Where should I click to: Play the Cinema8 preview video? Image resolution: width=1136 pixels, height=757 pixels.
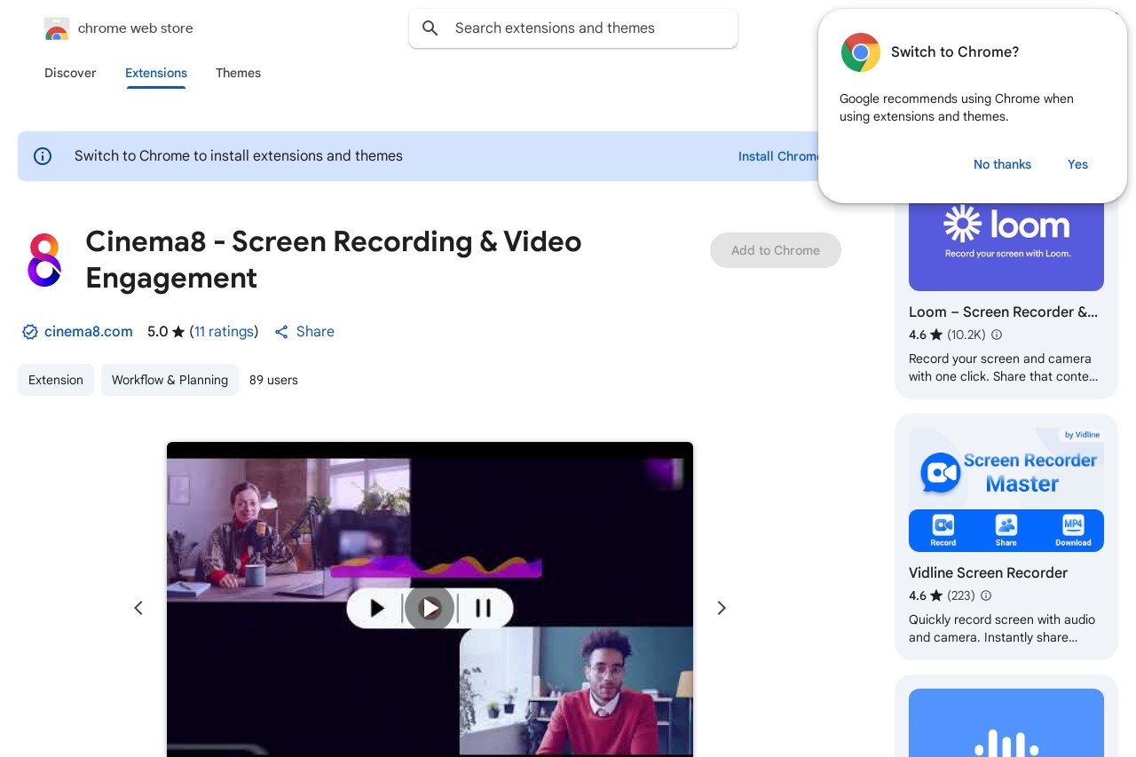430,608
